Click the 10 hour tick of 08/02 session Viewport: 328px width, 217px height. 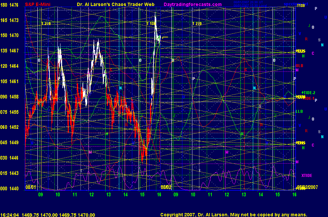pos(193,195)
